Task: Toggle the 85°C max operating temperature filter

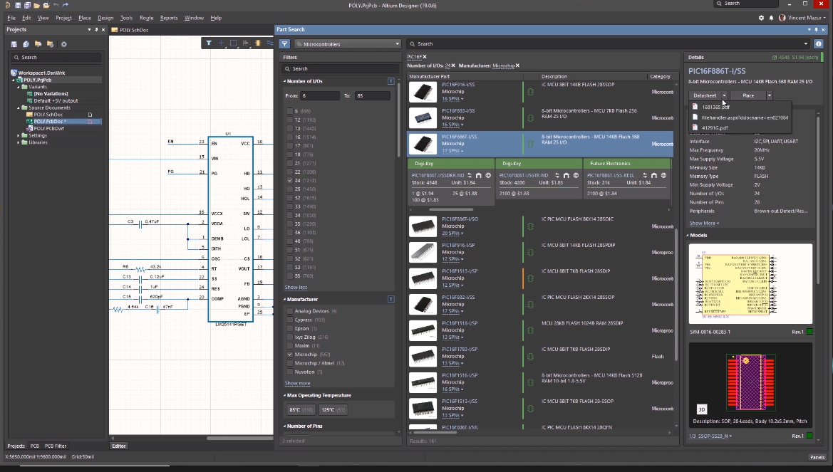Action: (x=301, y=410)
